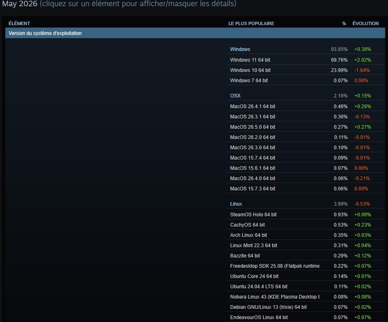Click Windows 11 share value 69.76%
This screenshot has width=388, height=322.
(339, 60)
